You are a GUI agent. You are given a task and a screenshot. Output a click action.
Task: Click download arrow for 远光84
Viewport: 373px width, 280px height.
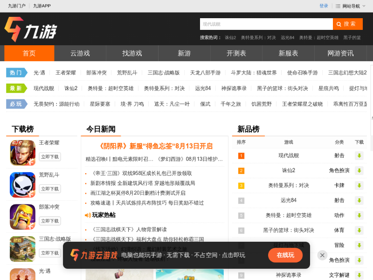[x=359, y=201]
